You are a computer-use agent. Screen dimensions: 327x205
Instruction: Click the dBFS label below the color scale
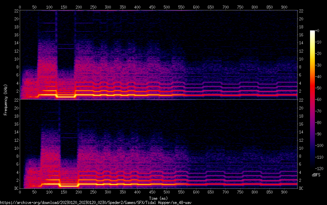pyautogui.click(x=316, y=175)
